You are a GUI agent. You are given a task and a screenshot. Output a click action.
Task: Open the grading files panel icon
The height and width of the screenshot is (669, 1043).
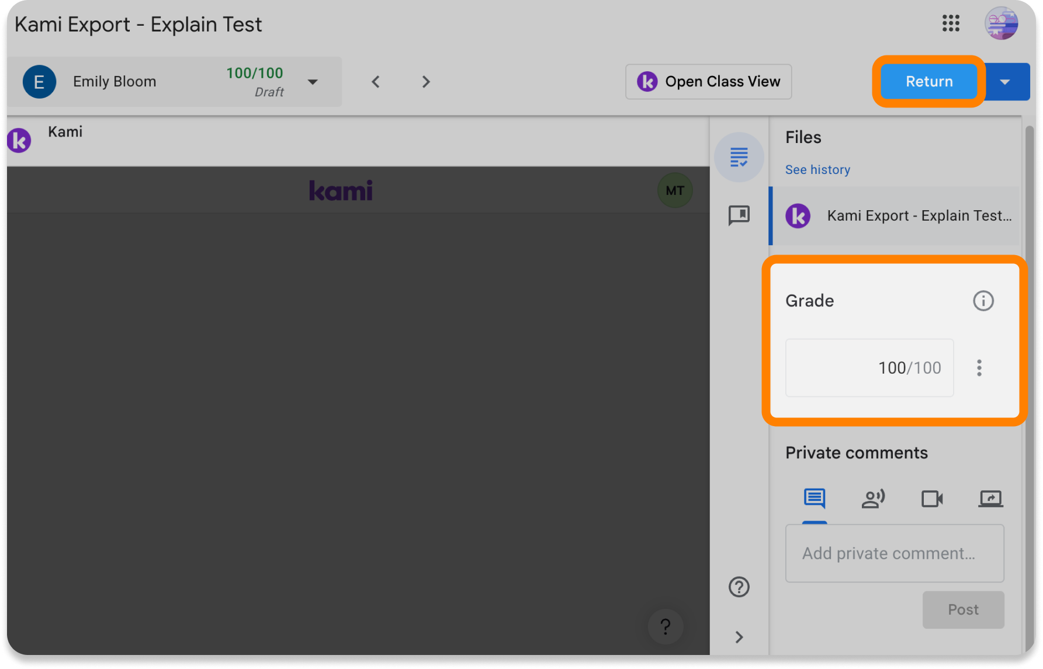739,157
